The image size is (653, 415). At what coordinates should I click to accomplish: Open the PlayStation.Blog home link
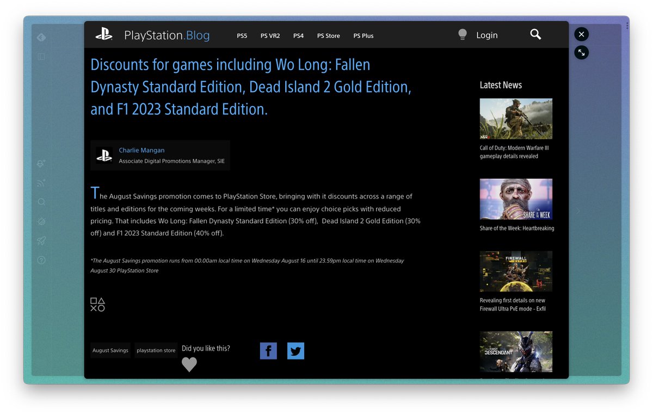pos(167,35)
